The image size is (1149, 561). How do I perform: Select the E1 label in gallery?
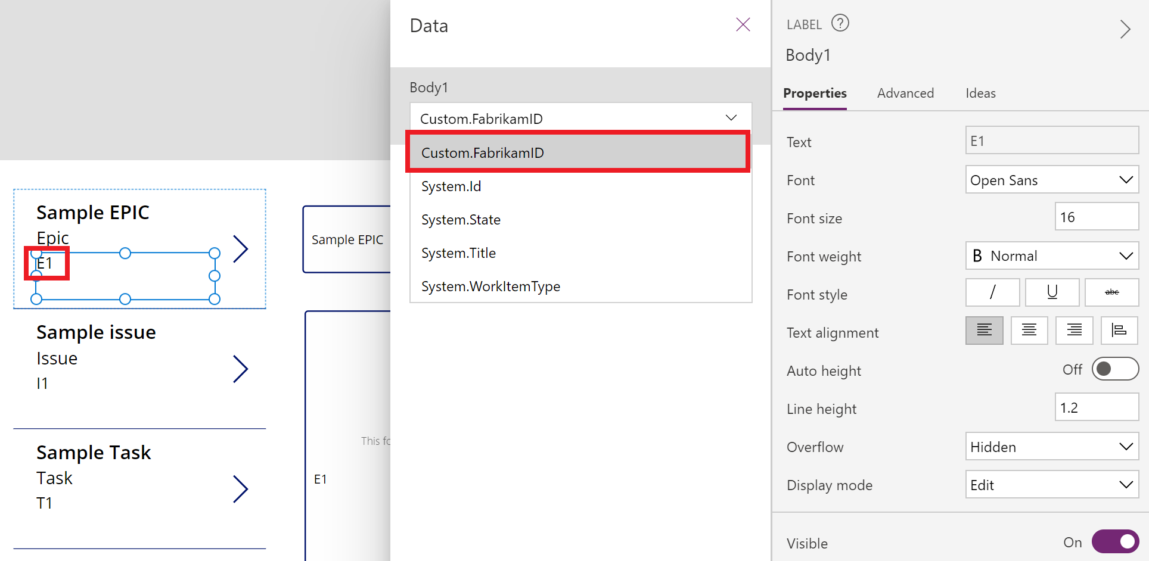[x=45, y=263]
